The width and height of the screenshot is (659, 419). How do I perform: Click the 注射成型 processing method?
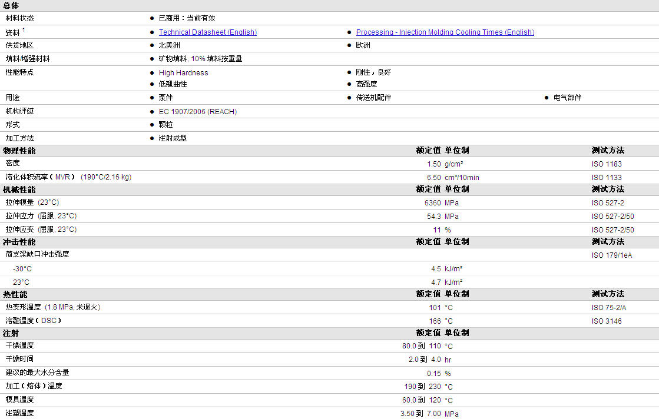click(173, 138)
